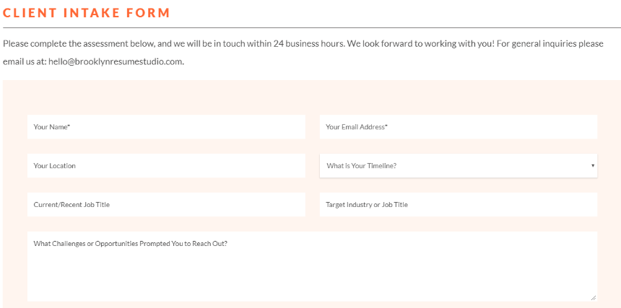621x308 pixels.
Task: Click the "24 business hours" text
Action: [x=308, y=43]
